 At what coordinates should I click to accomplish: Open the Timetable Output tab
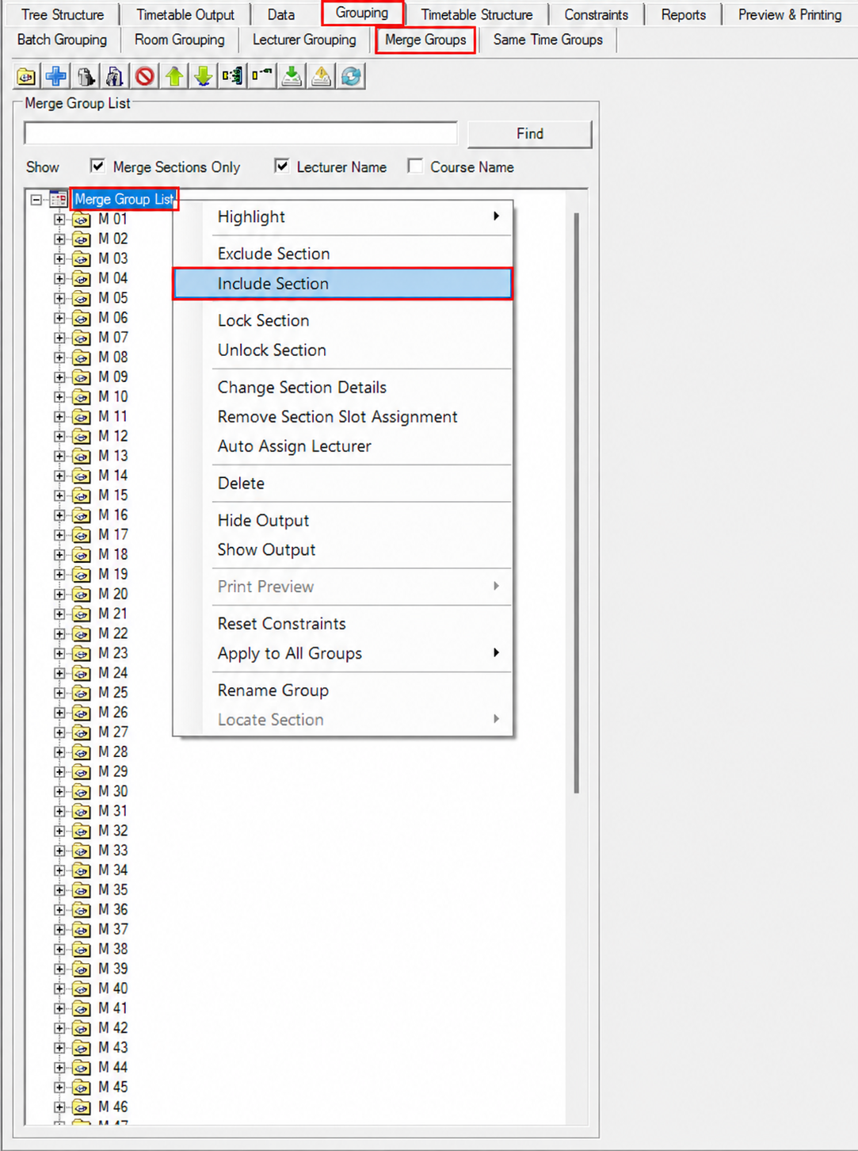tap(185, 14)
